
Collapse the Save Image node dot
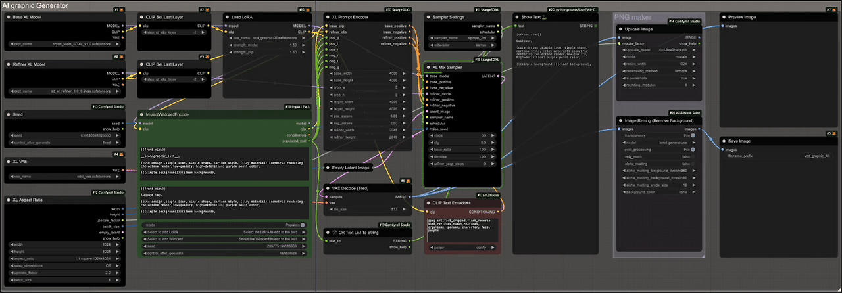tap(725, 141)
